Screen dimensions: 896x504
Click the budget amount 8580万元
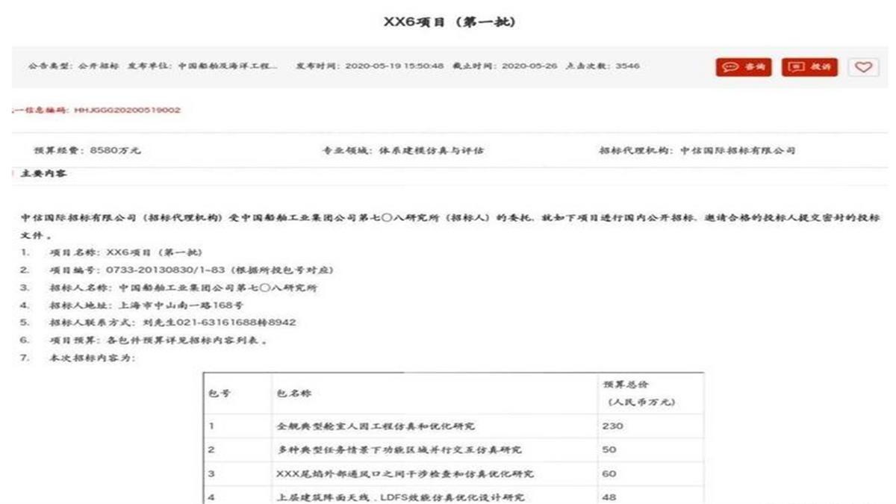115,151
